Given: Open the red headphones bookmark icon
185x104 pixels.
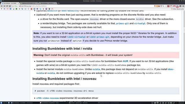Looking at the screenshot, I should pyautogui.click(x=52, y=9).
